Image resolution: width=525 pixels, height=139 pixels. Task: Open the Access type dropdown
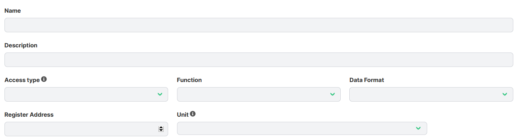point(86,94)
